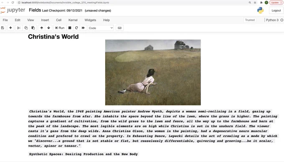View site information icon in address bar
This screenshot has height=162, width=284.
pos(19,2)
